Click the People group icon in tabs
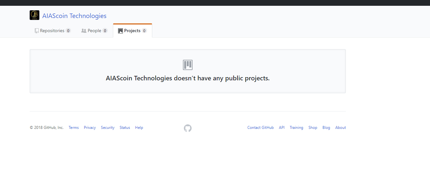Screen dimensions: 430x170 84,31
